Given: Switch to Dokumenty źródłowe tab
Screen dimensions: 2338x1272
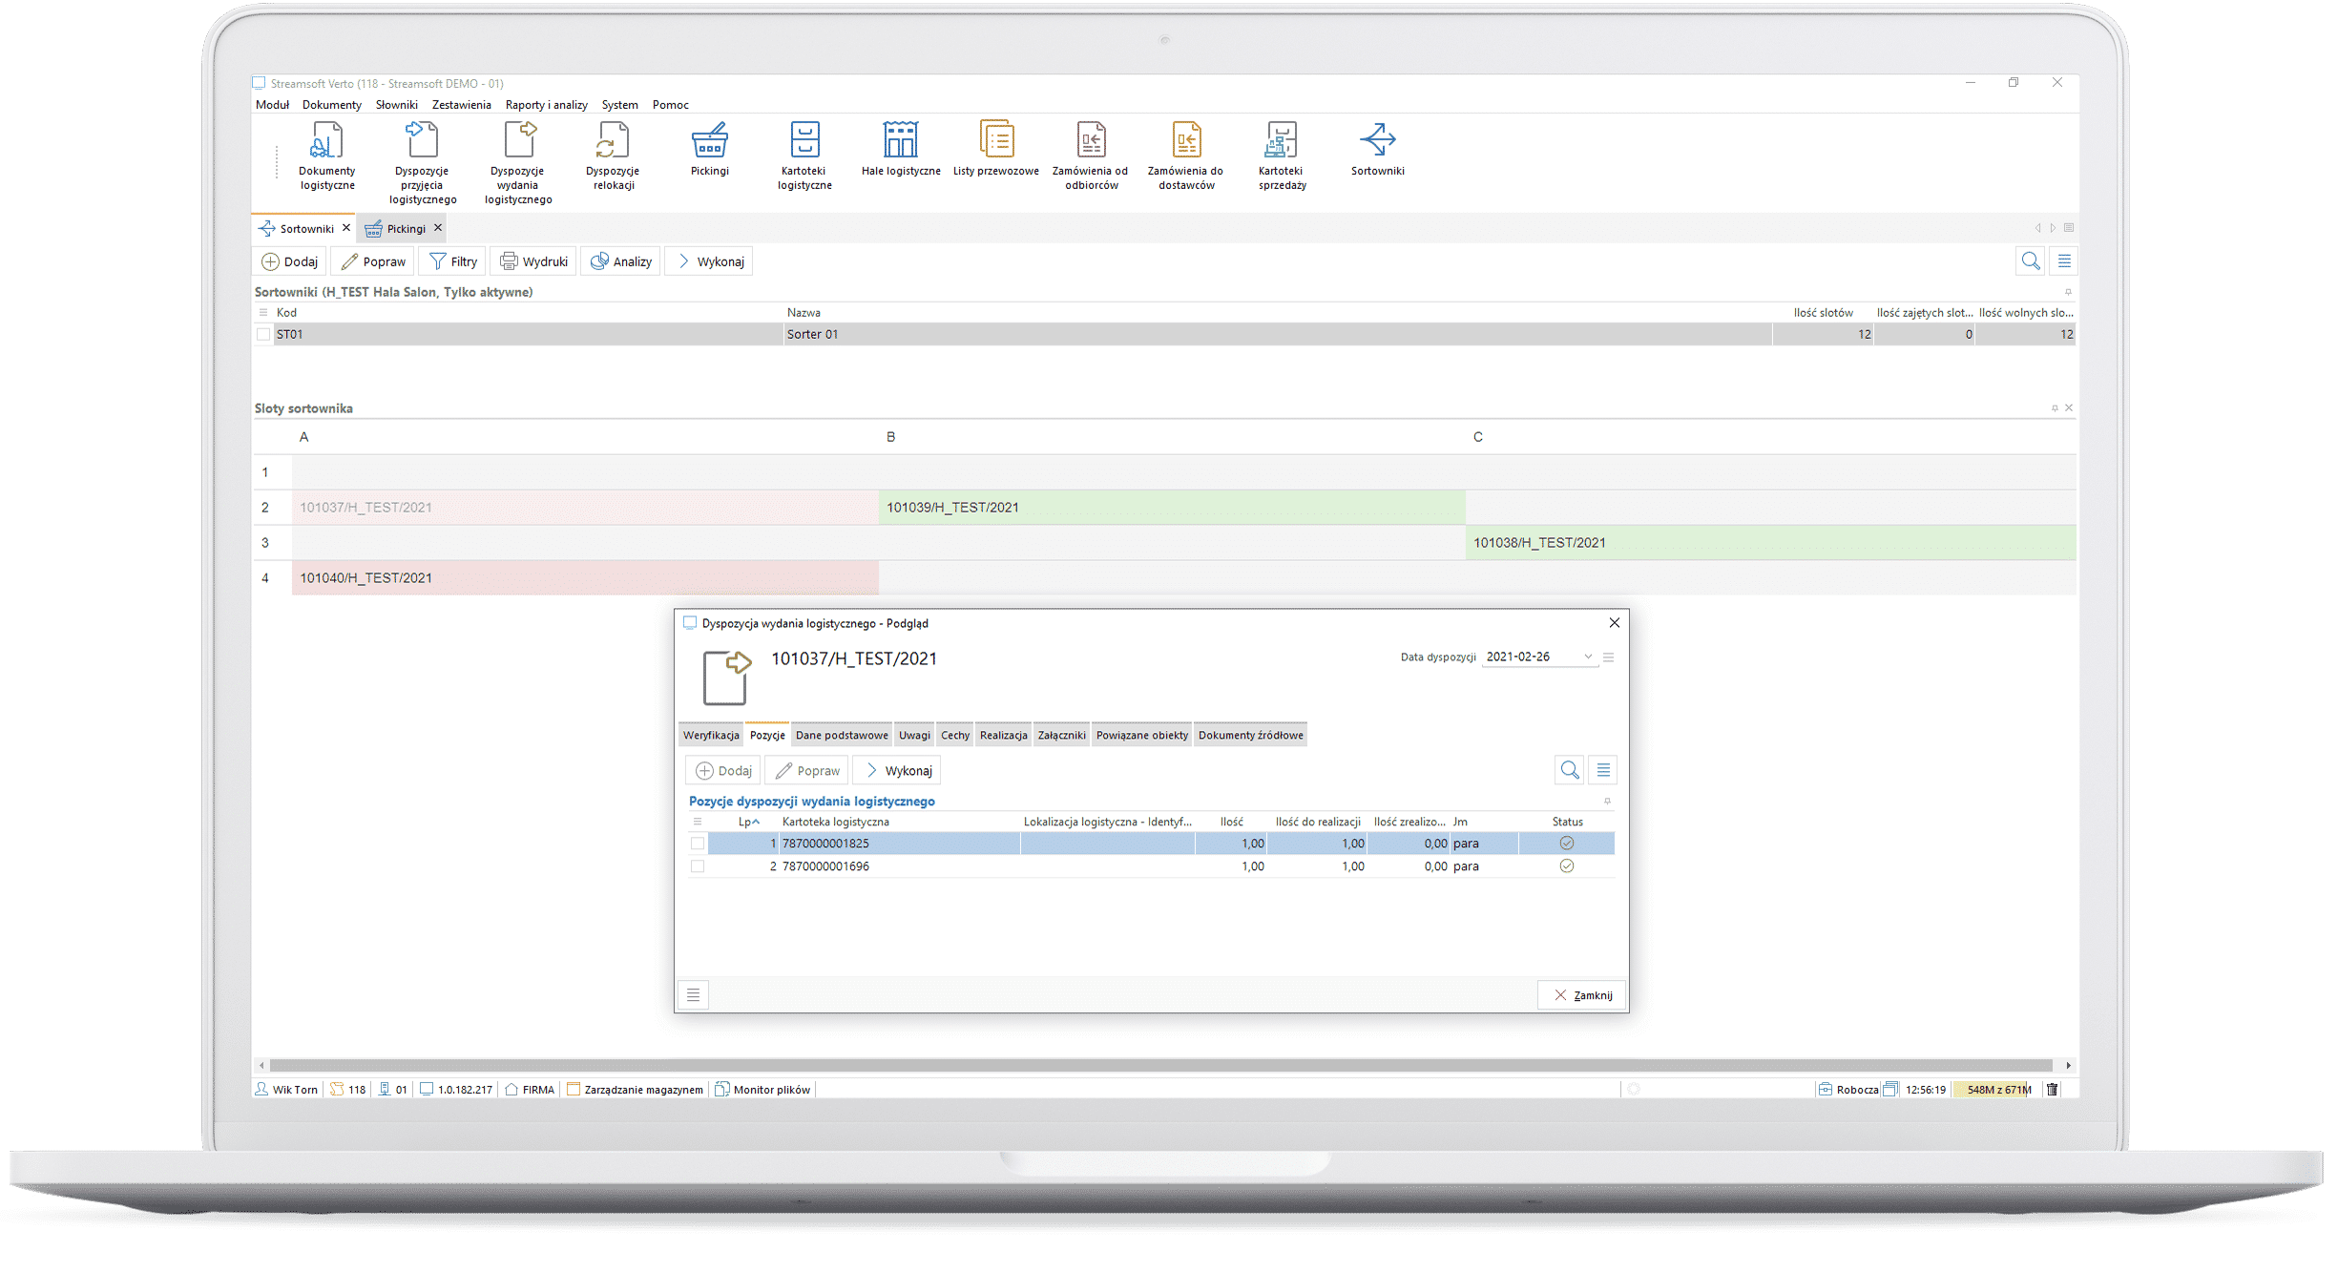Looking at the screenshot, I should coord(1250,735).
